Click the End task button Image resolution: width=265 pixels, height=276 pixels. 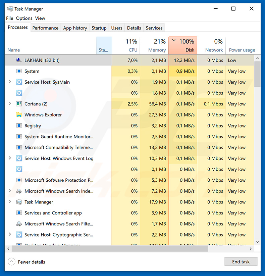click(241, 262)
